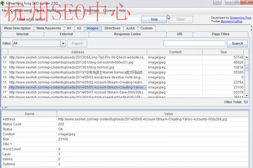Focus the search text field

194,43
